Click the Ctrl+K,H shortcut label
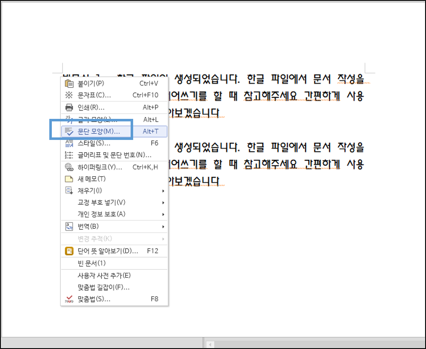The height and width of the screenshot is (349, 426). click(145, 167)
